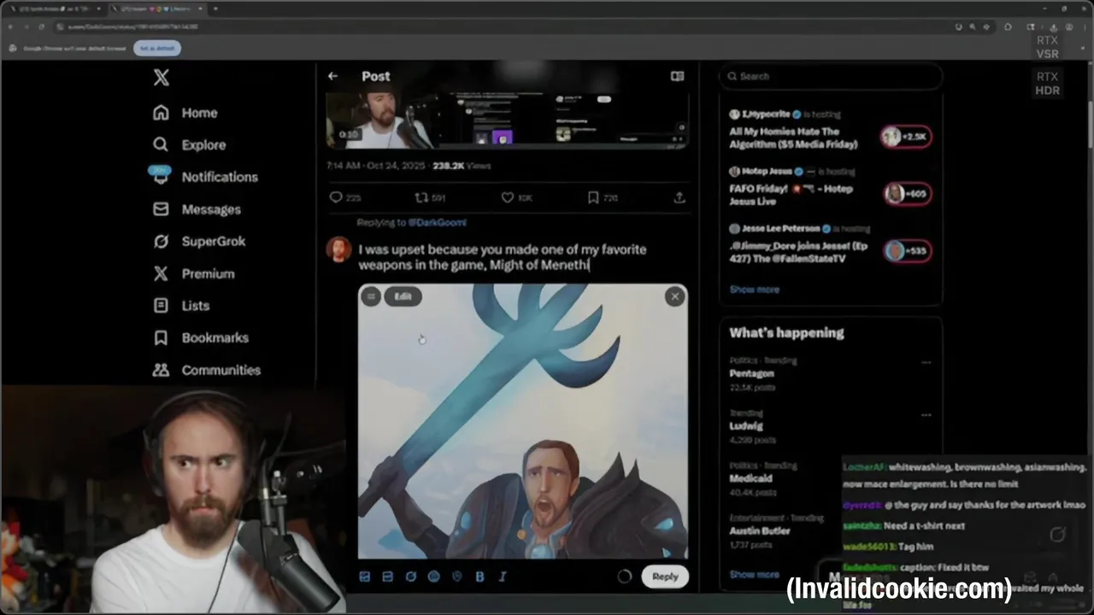Click the reply comment icon on post
Image resolution: width=1094 pixels, height=615 pixels.
point(336,197)
